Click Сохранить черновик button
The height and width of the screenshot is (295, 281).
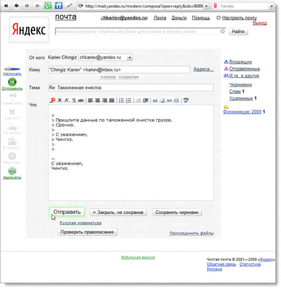pyautogui.click(x=177, y=212)
